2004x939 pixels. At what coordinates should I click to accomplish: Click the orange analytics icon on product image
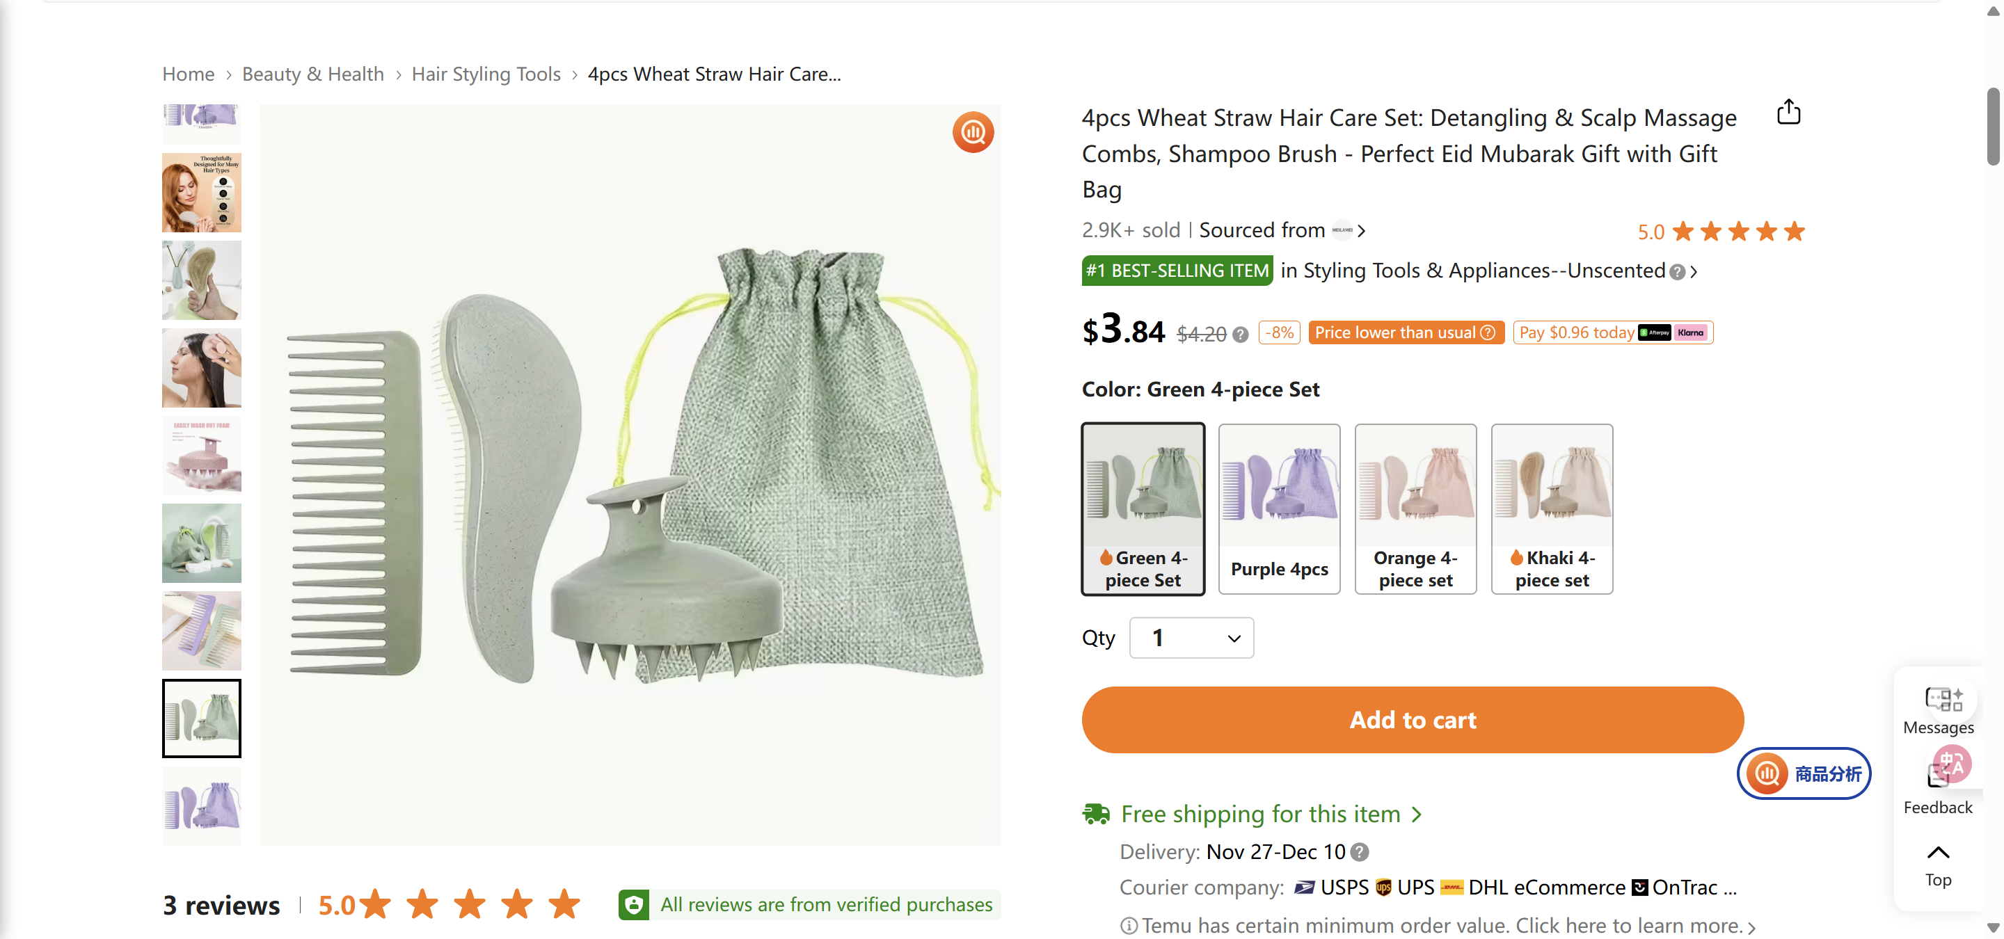tap(973, 133)
